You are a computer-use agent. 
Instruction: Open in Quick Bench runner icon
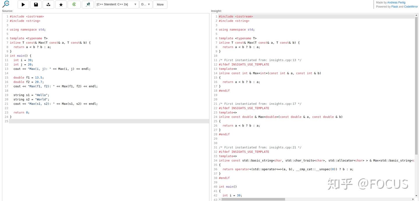[88, 4]
